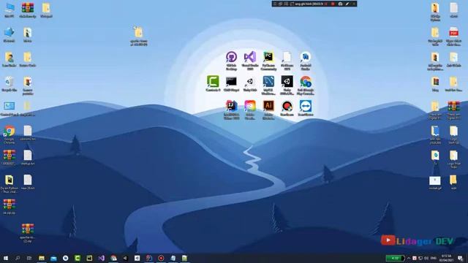Launch the Adobe Illustrator desktop shortcut
The width and height of the screenshot is (468, 263).
[268, 110]
